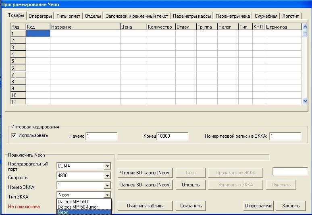Select row header 10 in the table

point(18,95)
